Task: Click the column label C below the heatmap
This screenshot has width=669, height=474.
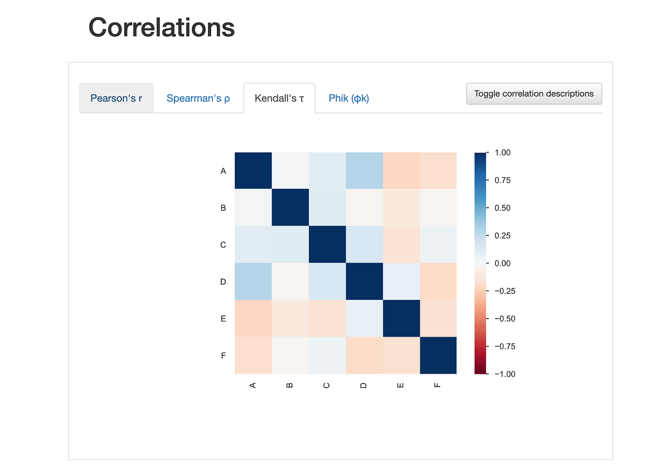Action: pyautogui.click(x=327, y=384)
